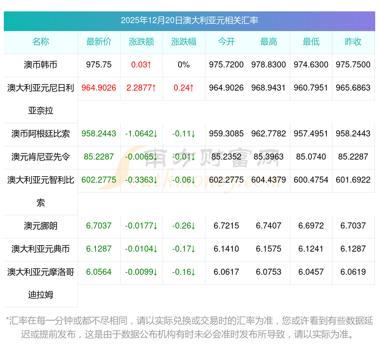
Task: Click the 最高 column header
Action: pyautogui.click(x=268, y=42)
